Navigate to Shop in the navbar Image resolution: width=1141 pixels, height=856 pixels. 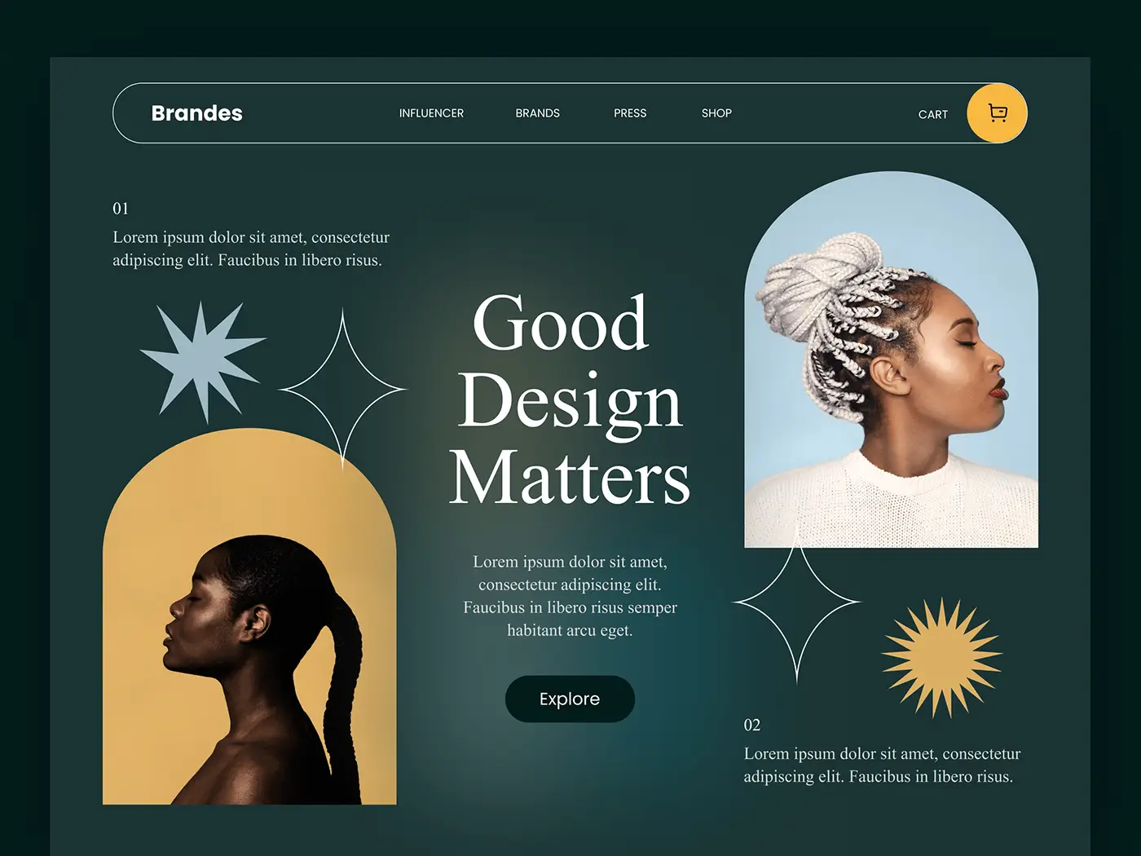[716, 113]
